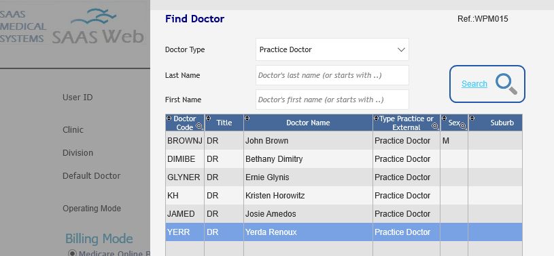Select the Ernie Glynis row

344,177
